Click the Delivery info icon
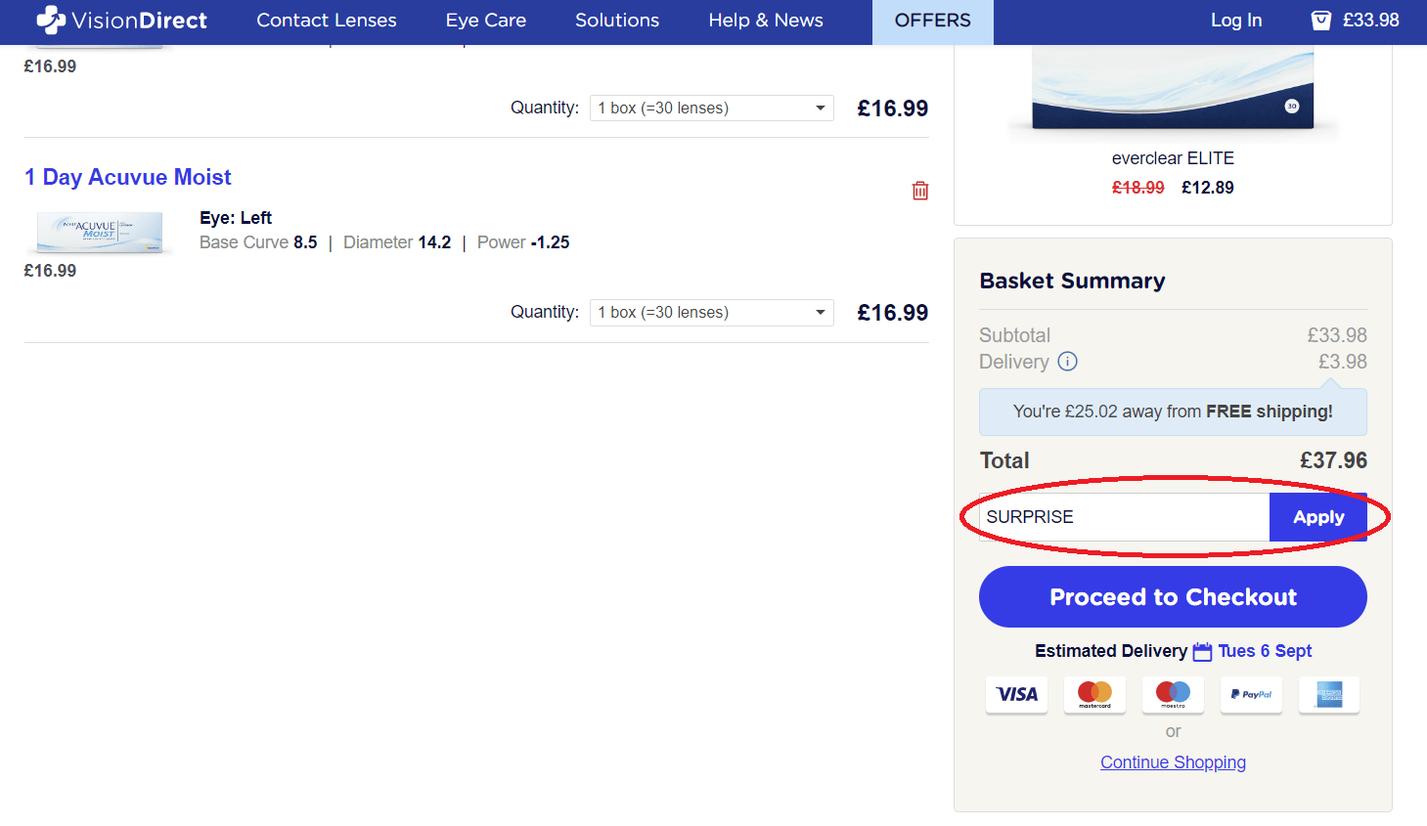Screen dimensions: 1427x826 click(x=1068, y=362)
